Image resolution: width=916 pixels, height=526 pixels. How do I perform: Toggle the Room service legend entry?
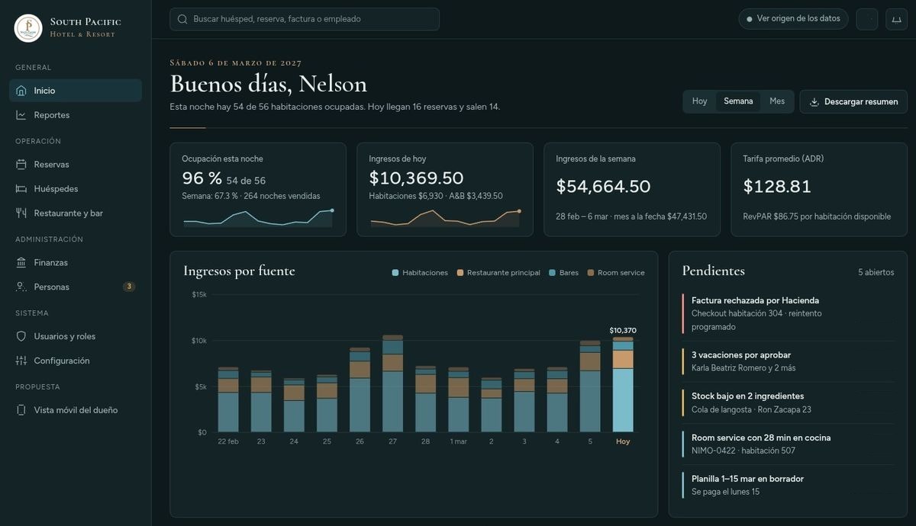[616, 273]
